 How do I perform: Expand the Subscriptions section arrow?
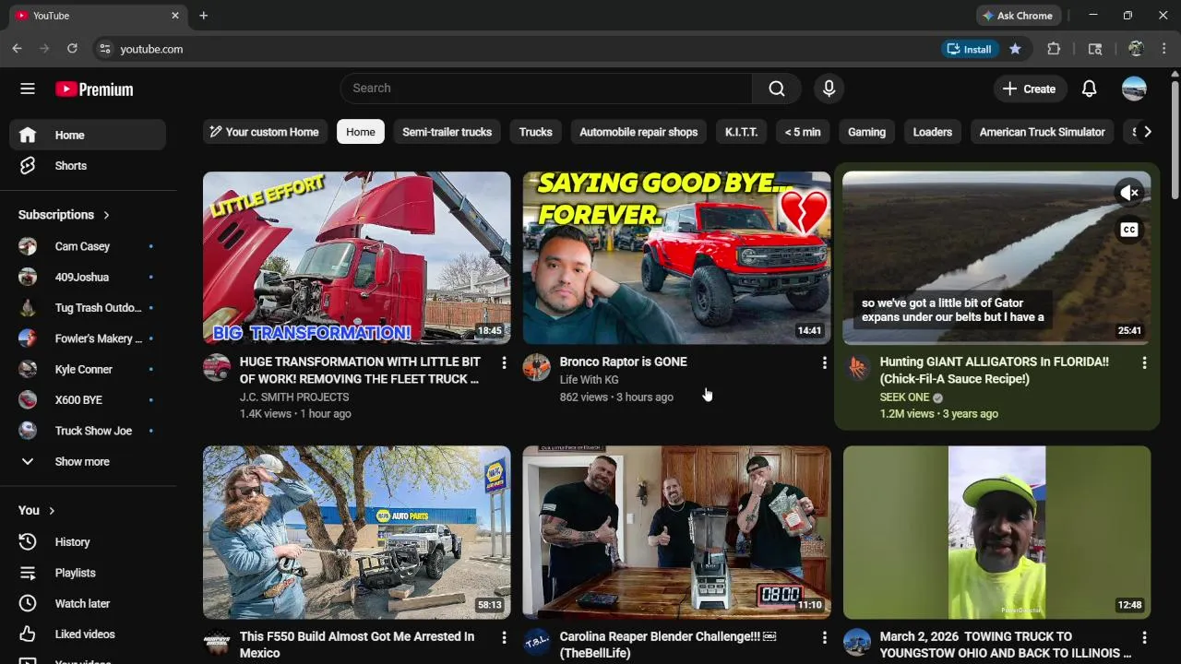(106, 215)
